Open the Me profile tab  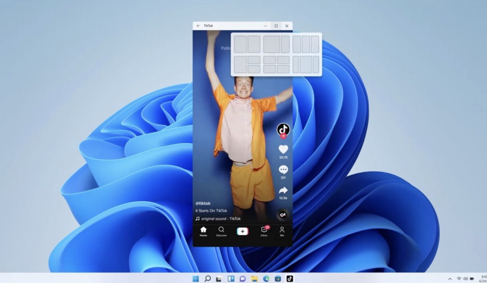pyautogui.click(x=282, y=232)
